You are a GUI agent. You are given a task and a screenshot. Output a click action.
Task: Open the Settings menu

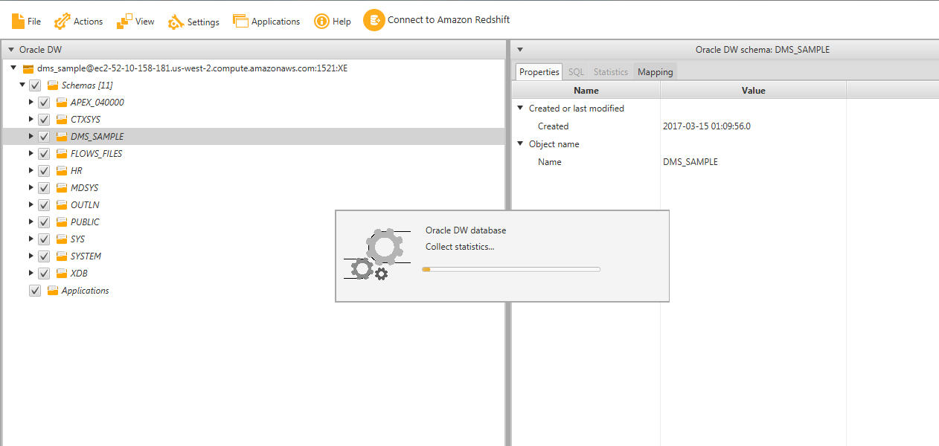tap(193, 22)
